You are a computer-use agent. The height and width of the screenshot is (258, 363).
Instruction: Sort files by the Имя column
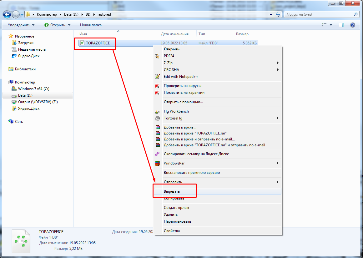click(118, 34)
